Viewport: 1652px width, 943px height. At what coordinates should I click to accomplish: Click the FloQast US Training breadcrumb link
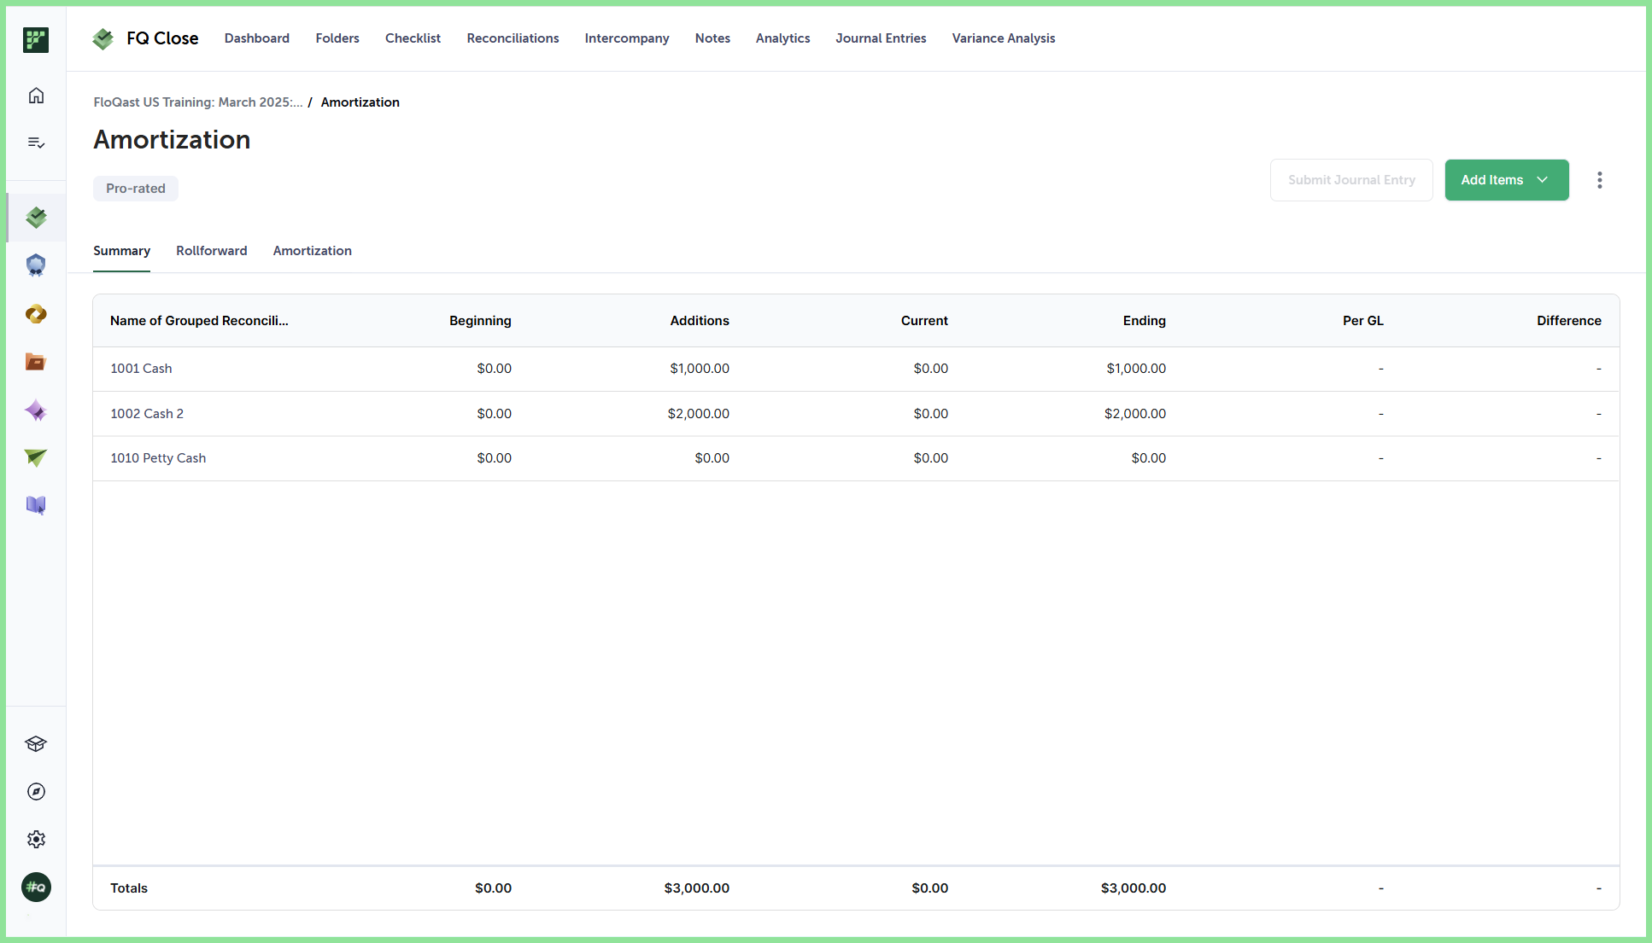197,102
